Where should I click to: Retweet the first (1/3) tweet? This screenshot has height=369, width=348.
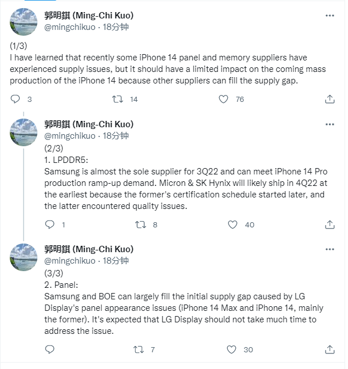117,100
